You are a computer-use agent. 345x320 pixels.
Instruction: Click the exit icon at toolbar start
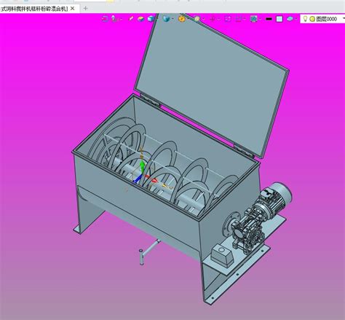105,19
